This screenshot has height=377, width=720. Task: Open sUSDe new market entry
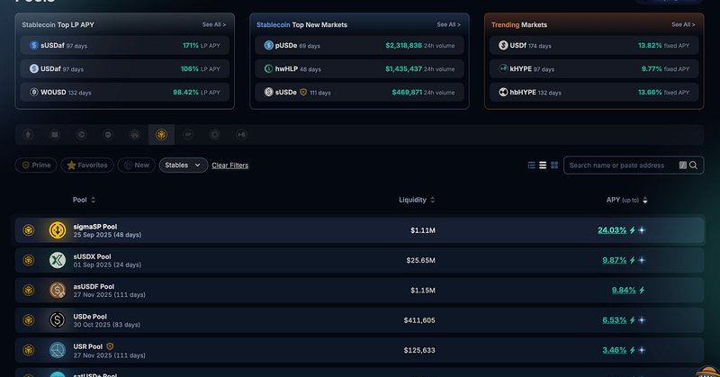coord(359,93)
